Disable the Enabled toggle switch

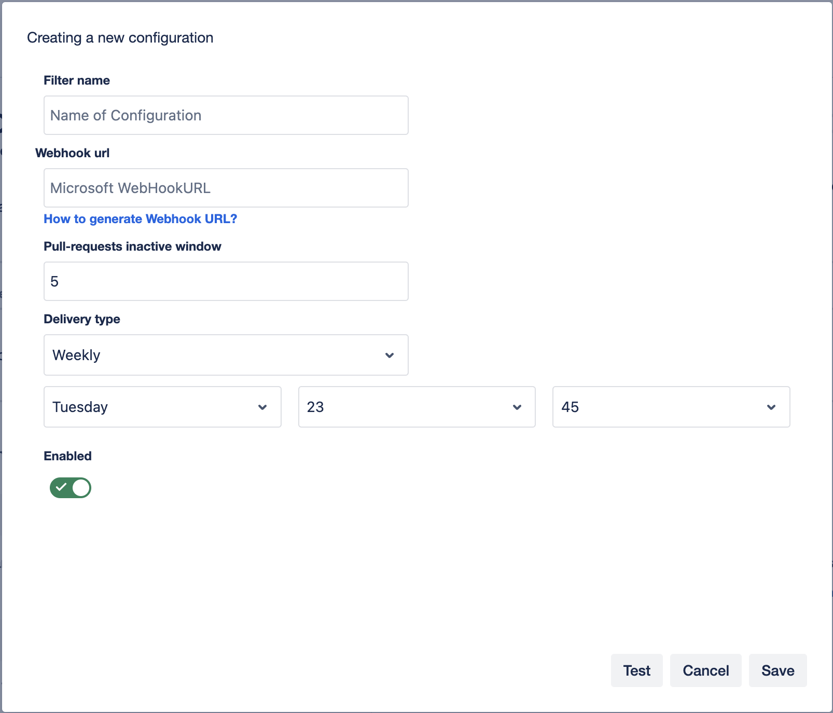[x=71, y=488]
